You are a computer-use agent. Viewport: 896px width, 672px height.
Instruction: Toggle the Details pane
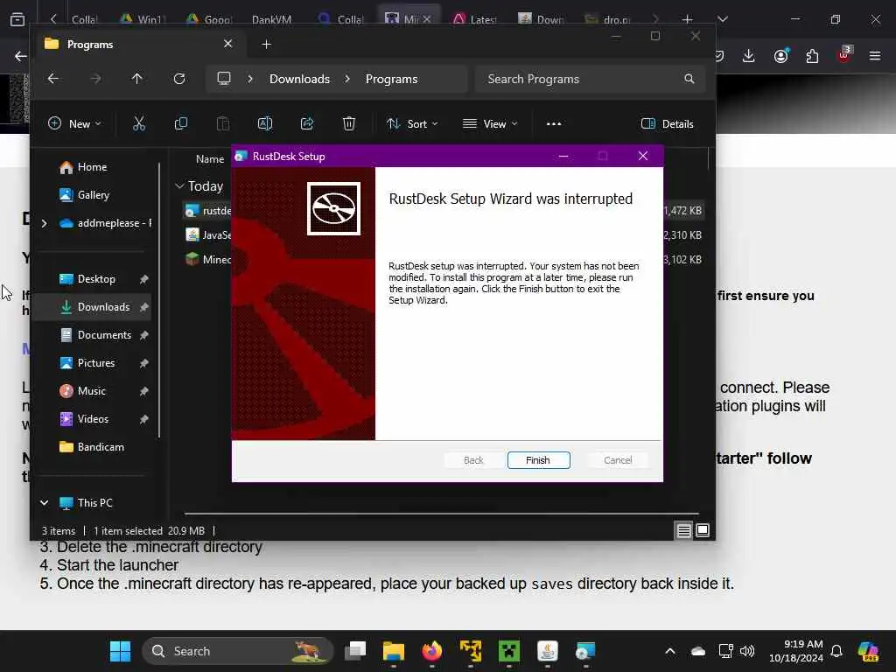point(668,123)
